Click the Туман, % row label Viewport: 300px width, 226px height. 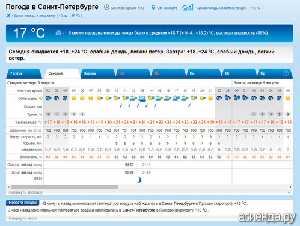tap(35, 114)
